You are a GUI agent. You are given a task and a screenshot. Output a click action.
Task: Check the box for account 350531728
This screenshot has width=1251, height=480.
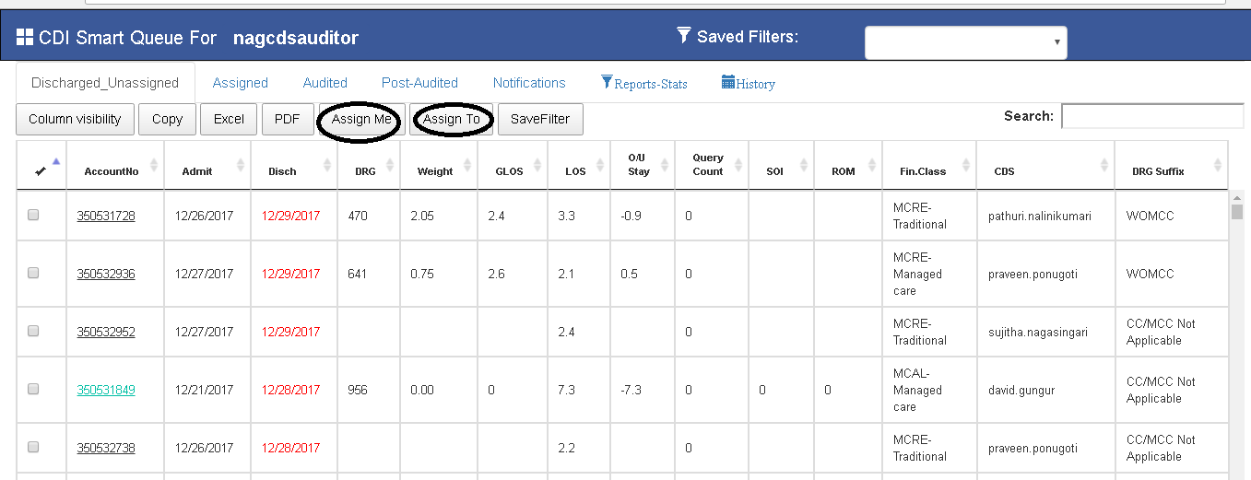[x=34, y=216]
